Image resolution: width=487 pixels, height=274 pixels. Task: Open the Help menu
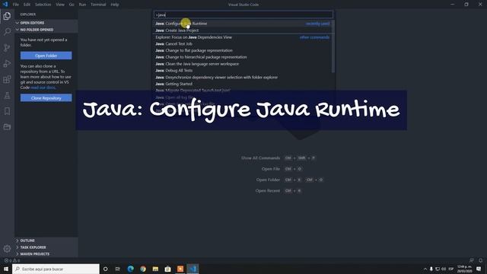(x=115, y=5)
